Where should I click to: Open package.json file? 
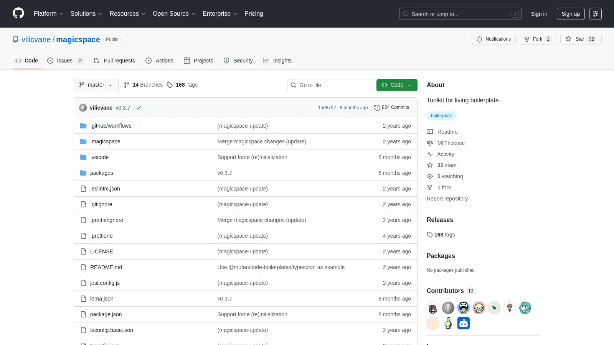[106, 314]
